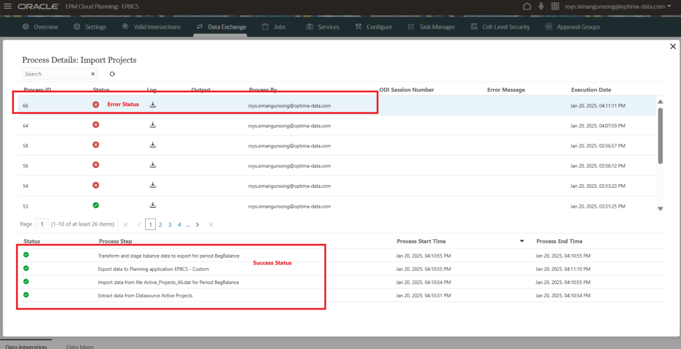Open the user menu for roys.simangunsong@optima-data.com
The image size is (681, 349).
618,6
